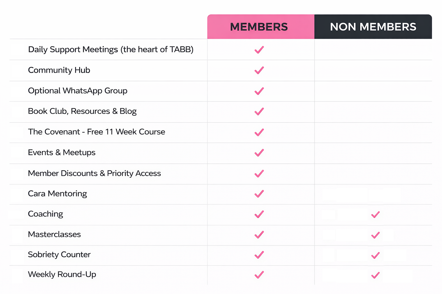Screen dimensions: 442x294
Task: Click Members checkmark for The Covenant course
Action: (x=259, y=132)
